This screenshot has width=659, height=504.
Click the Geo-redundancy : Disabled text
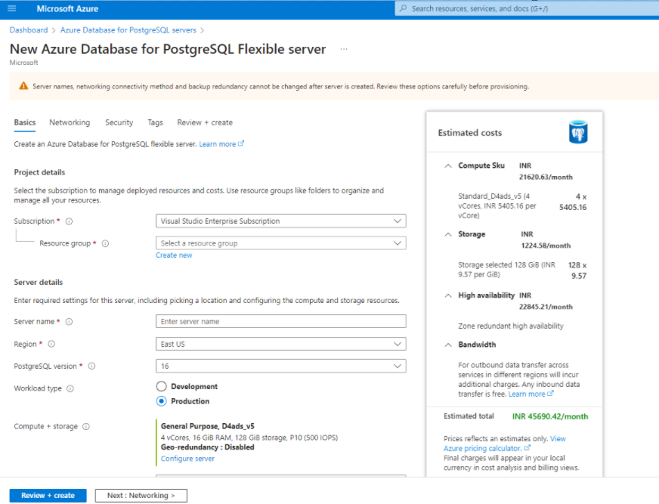[208, 447]
